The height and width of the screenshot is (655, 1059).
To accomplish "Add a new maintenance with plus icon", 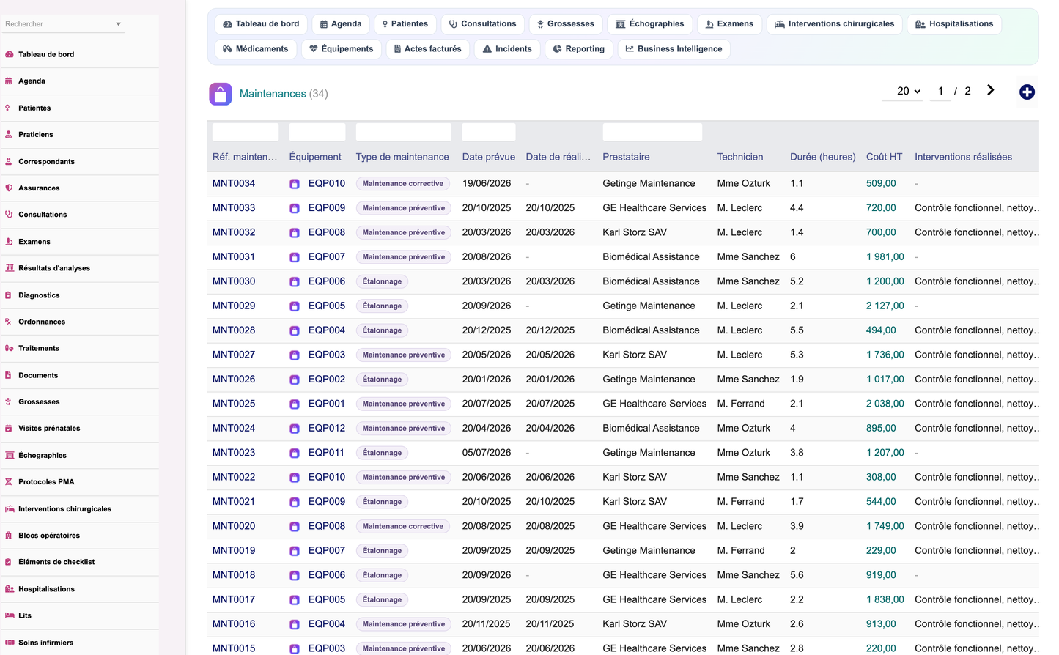I will (1027, 92).
